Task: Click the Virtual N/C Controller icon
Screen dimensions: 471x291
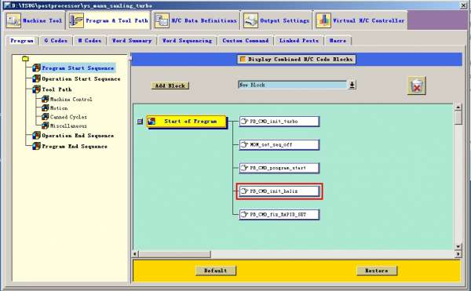Action: (x=323, y=20)
